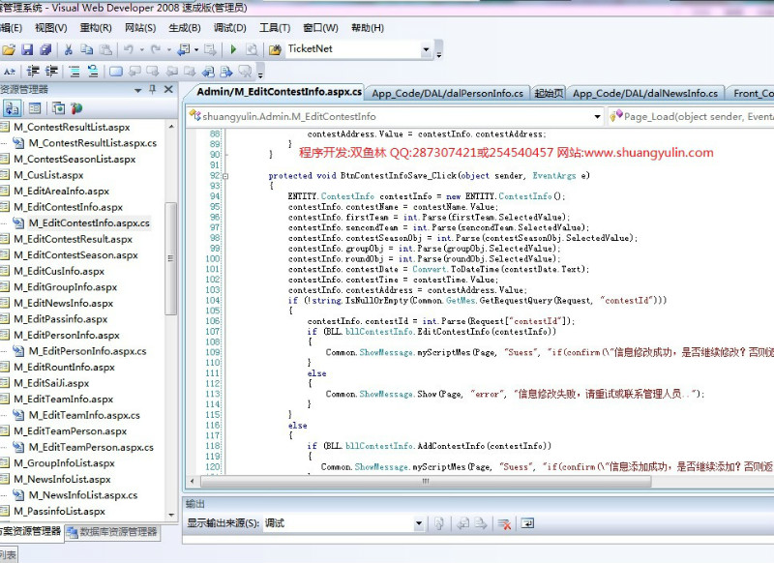Click the Paste icon in toolbar
Viewport: 774px width, 563px height.
105,49
